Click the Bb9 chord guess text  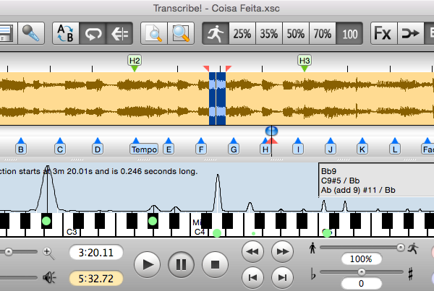coord(328,171)
